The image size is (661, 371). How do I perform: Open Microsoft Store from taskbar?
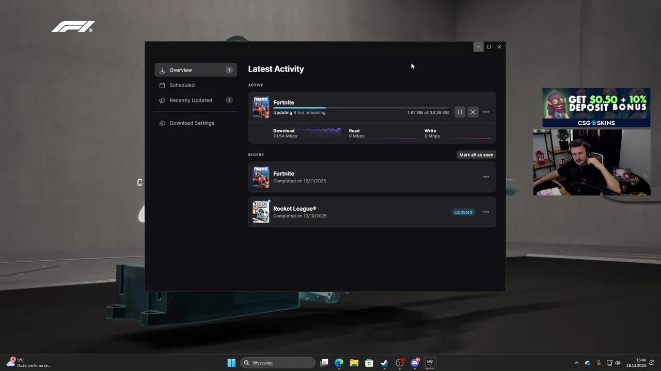coord(369,363)
